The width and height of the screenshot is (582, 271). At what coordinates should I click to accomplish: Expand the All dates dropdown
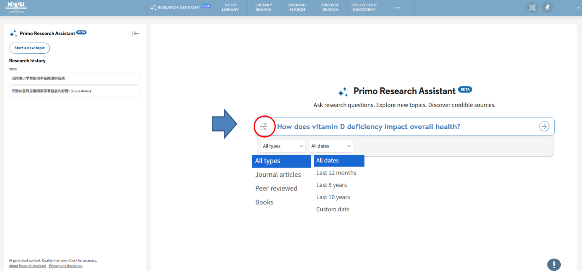331,146
